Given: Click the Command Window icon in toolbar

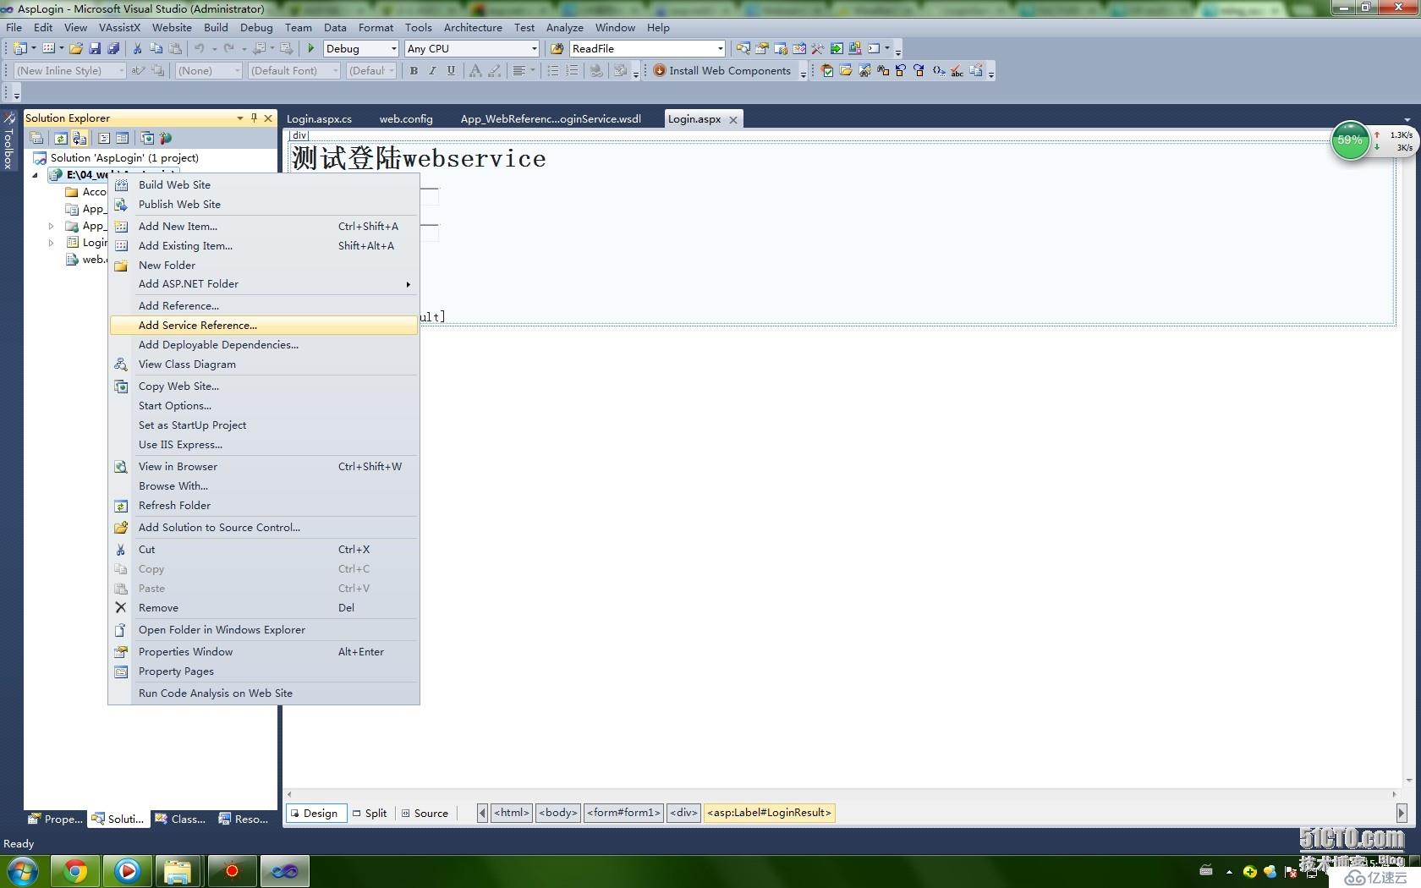Looking at the screenshot, I should click(x=874, y=48).
